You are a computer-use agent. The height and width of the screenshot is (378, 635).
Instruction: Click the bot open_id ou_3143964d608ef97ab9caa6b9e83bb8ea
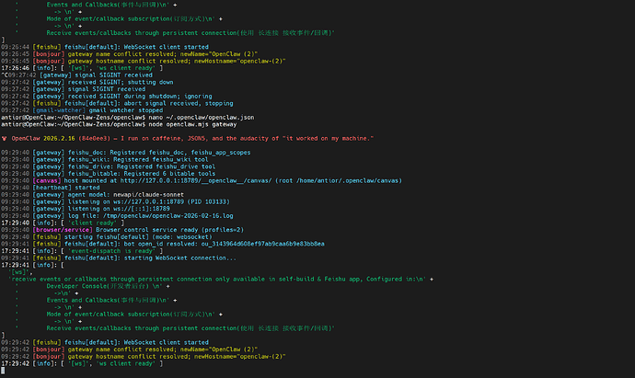click(x=263, y=244)
